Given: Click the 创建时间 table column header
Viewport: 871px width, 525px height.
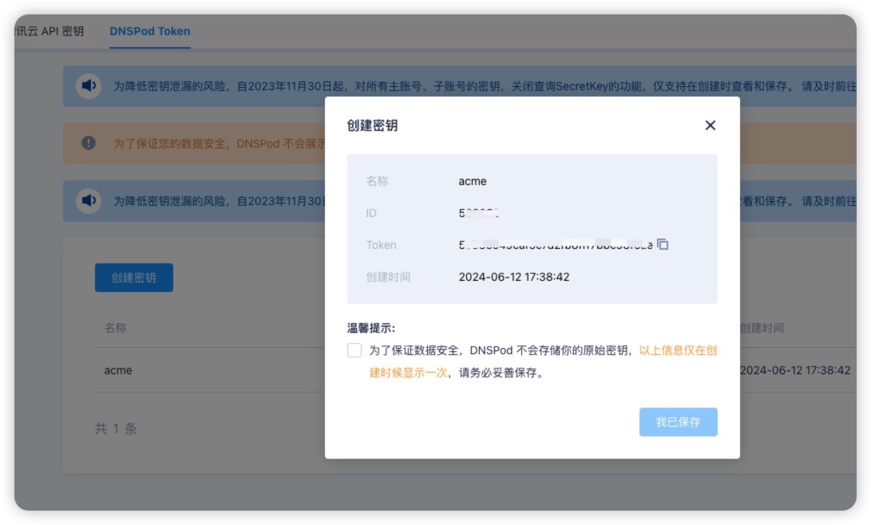Looking at the screenshot, I should pos(761,328).
